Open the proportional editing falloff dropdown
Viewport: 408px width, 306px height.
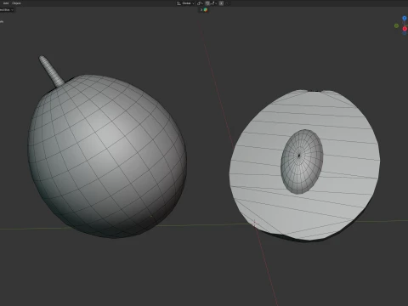(x=228, y=3)
